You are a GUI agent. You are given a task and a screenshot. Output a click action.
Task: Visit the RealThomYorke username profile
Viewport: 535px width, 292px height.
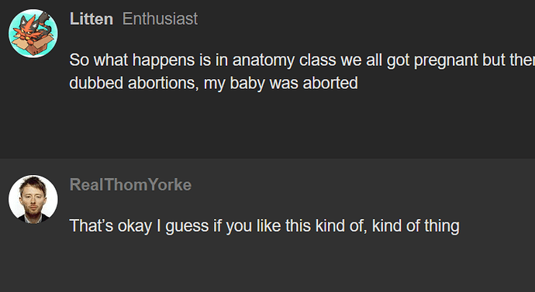[130, 184]
